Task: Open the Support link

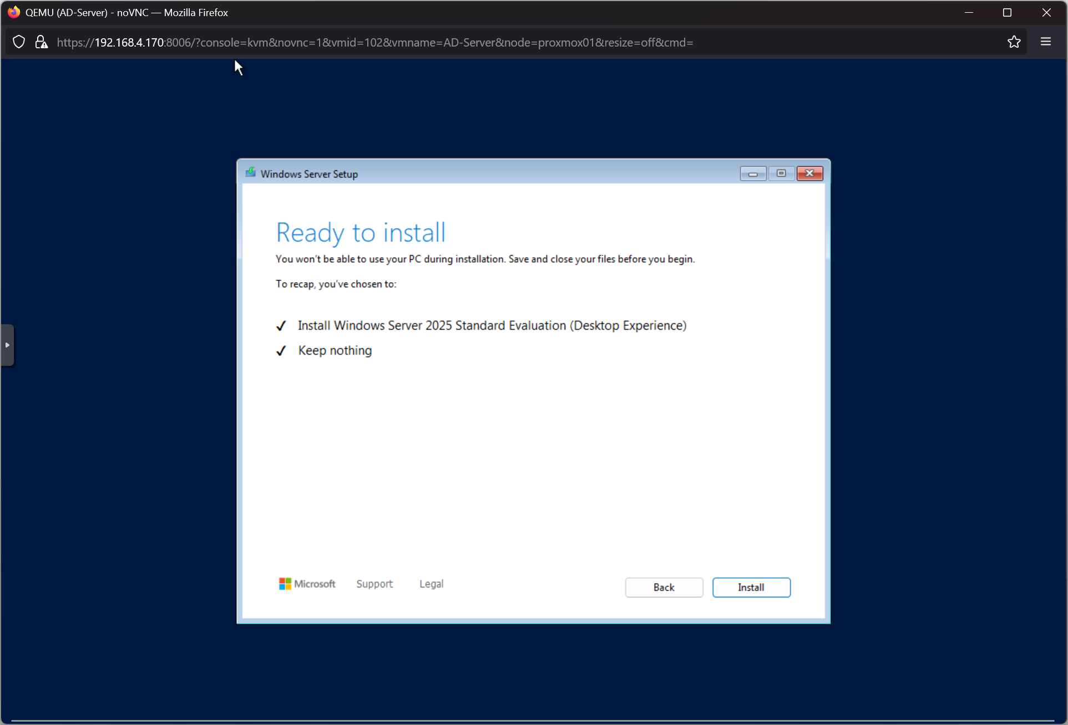Action: tap(374, 584)
